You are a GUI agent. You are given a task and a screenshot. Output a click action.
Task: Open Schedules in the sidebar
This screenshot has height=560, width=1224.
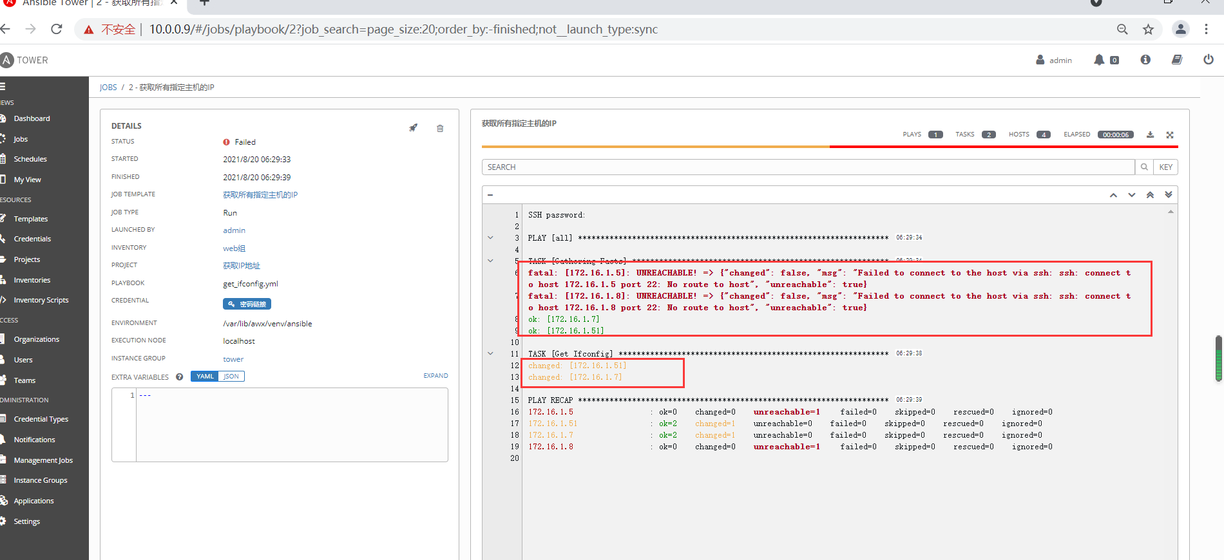point(30,159)
